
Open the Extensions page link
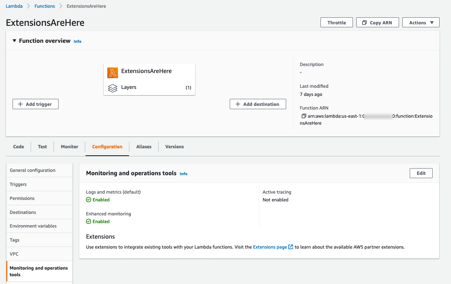coord(270,247)
